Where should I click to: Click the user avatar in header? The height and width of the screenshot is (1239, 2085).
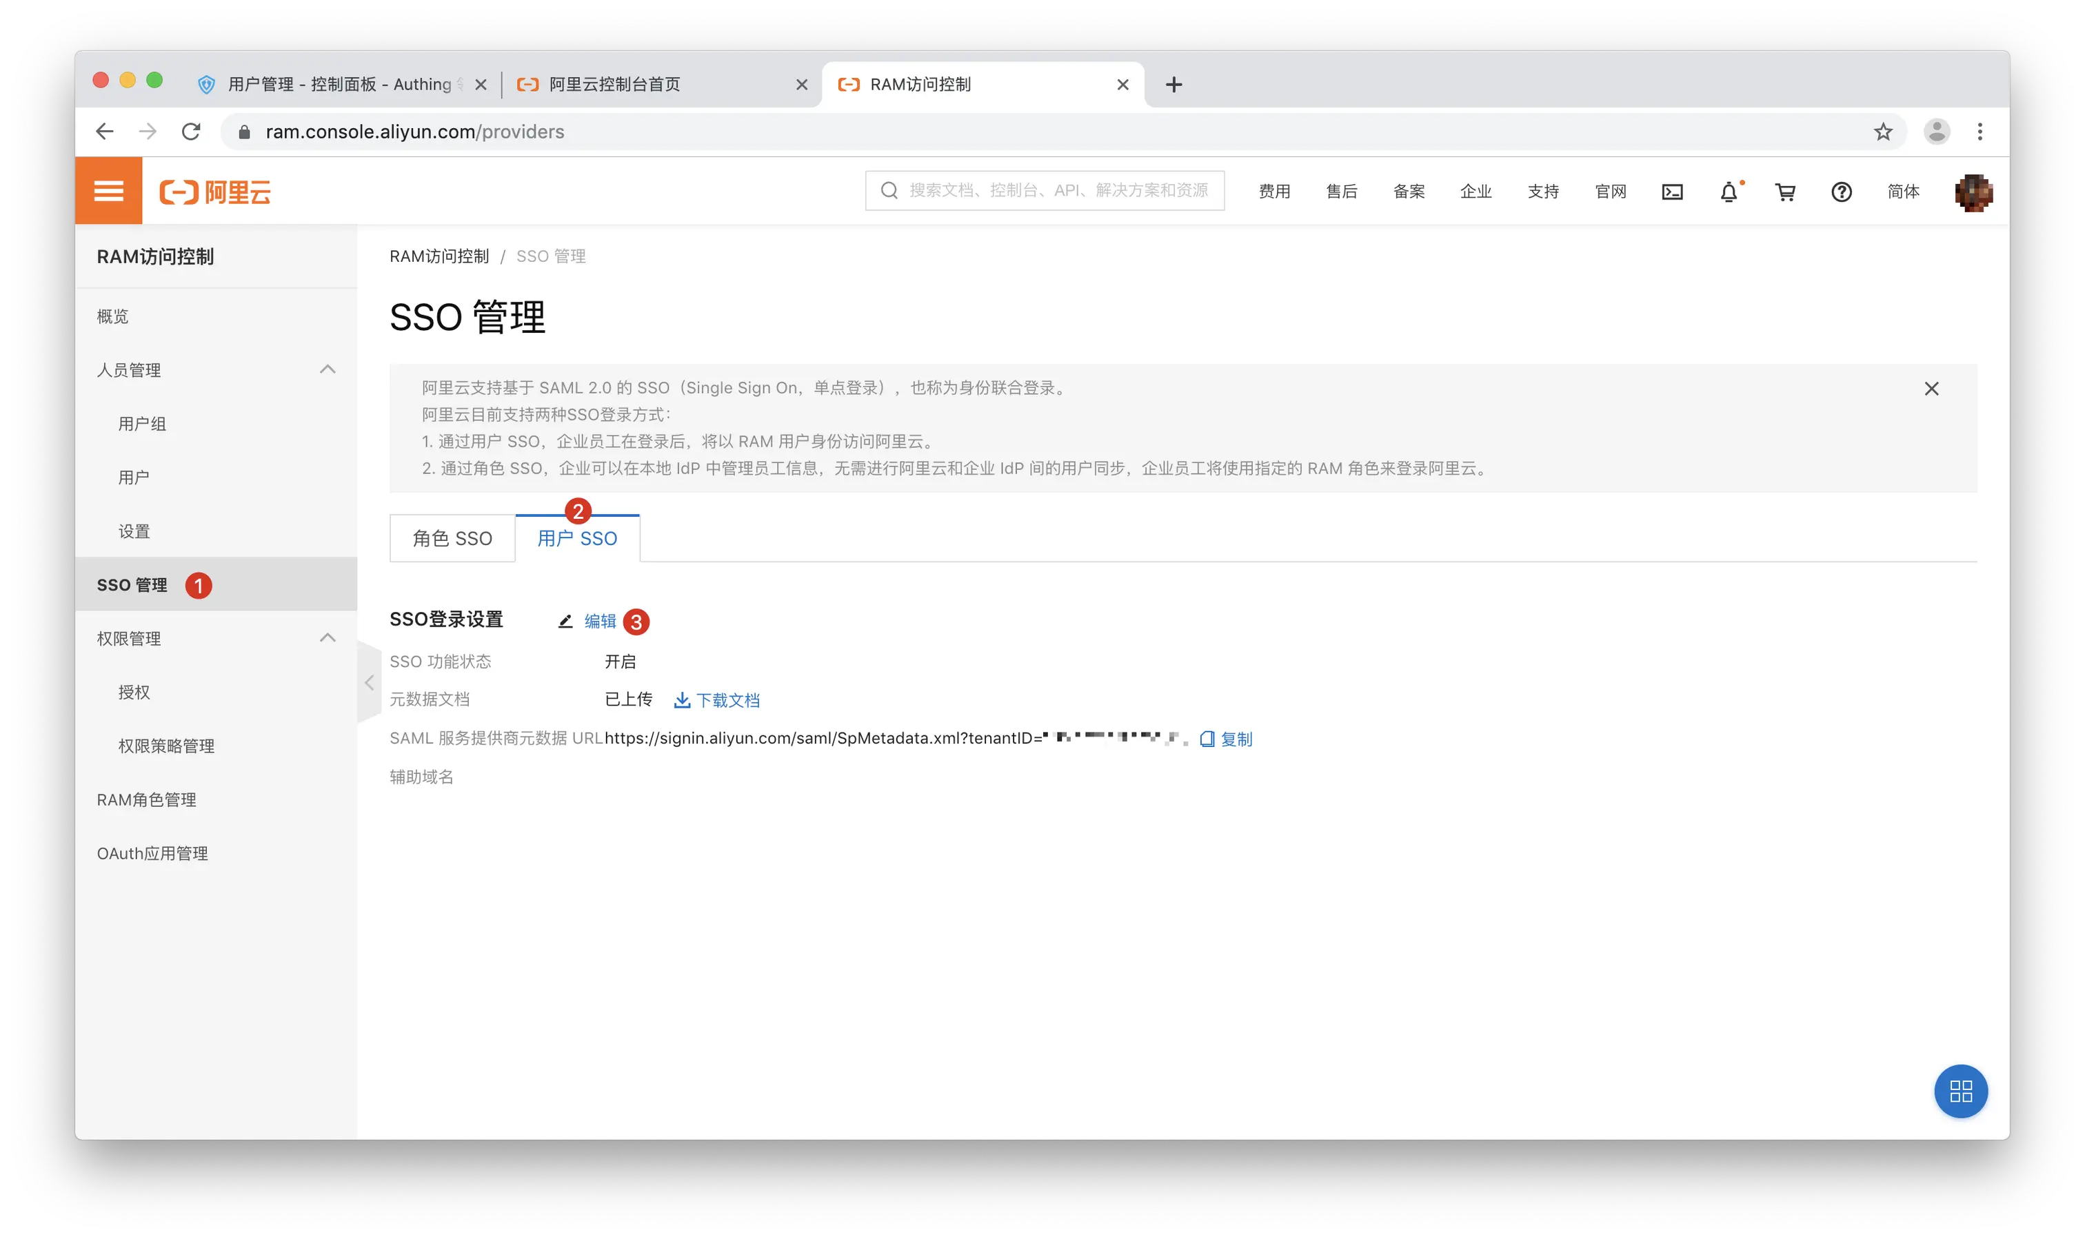1973,192
